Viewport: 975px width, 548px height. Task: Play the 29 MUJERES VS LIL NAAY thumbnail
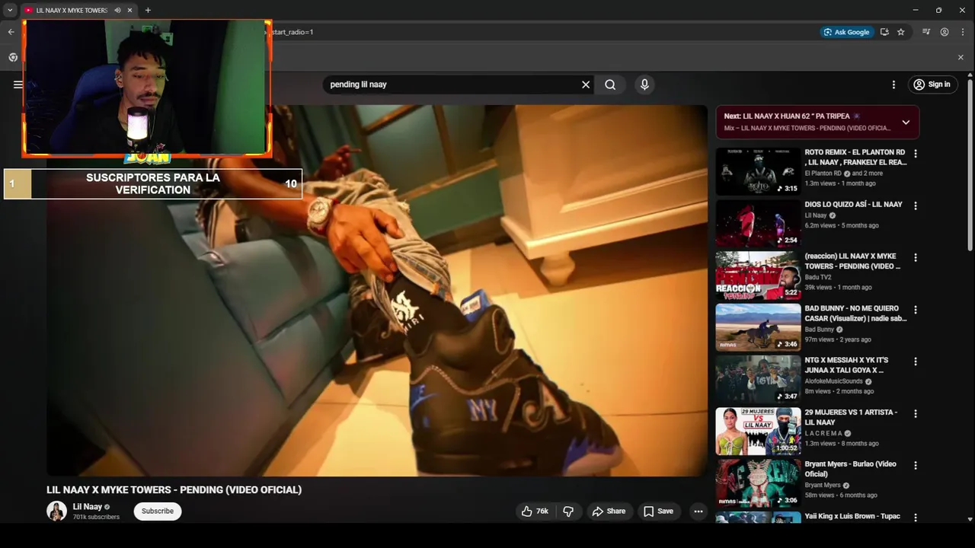pos(758,431)
